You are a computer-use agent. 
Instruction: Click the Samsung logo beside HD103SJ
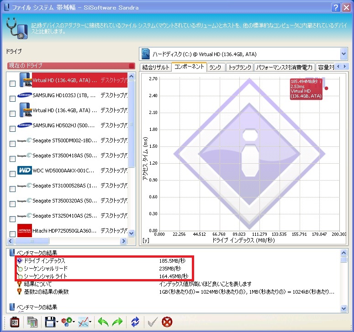[24, 95]
